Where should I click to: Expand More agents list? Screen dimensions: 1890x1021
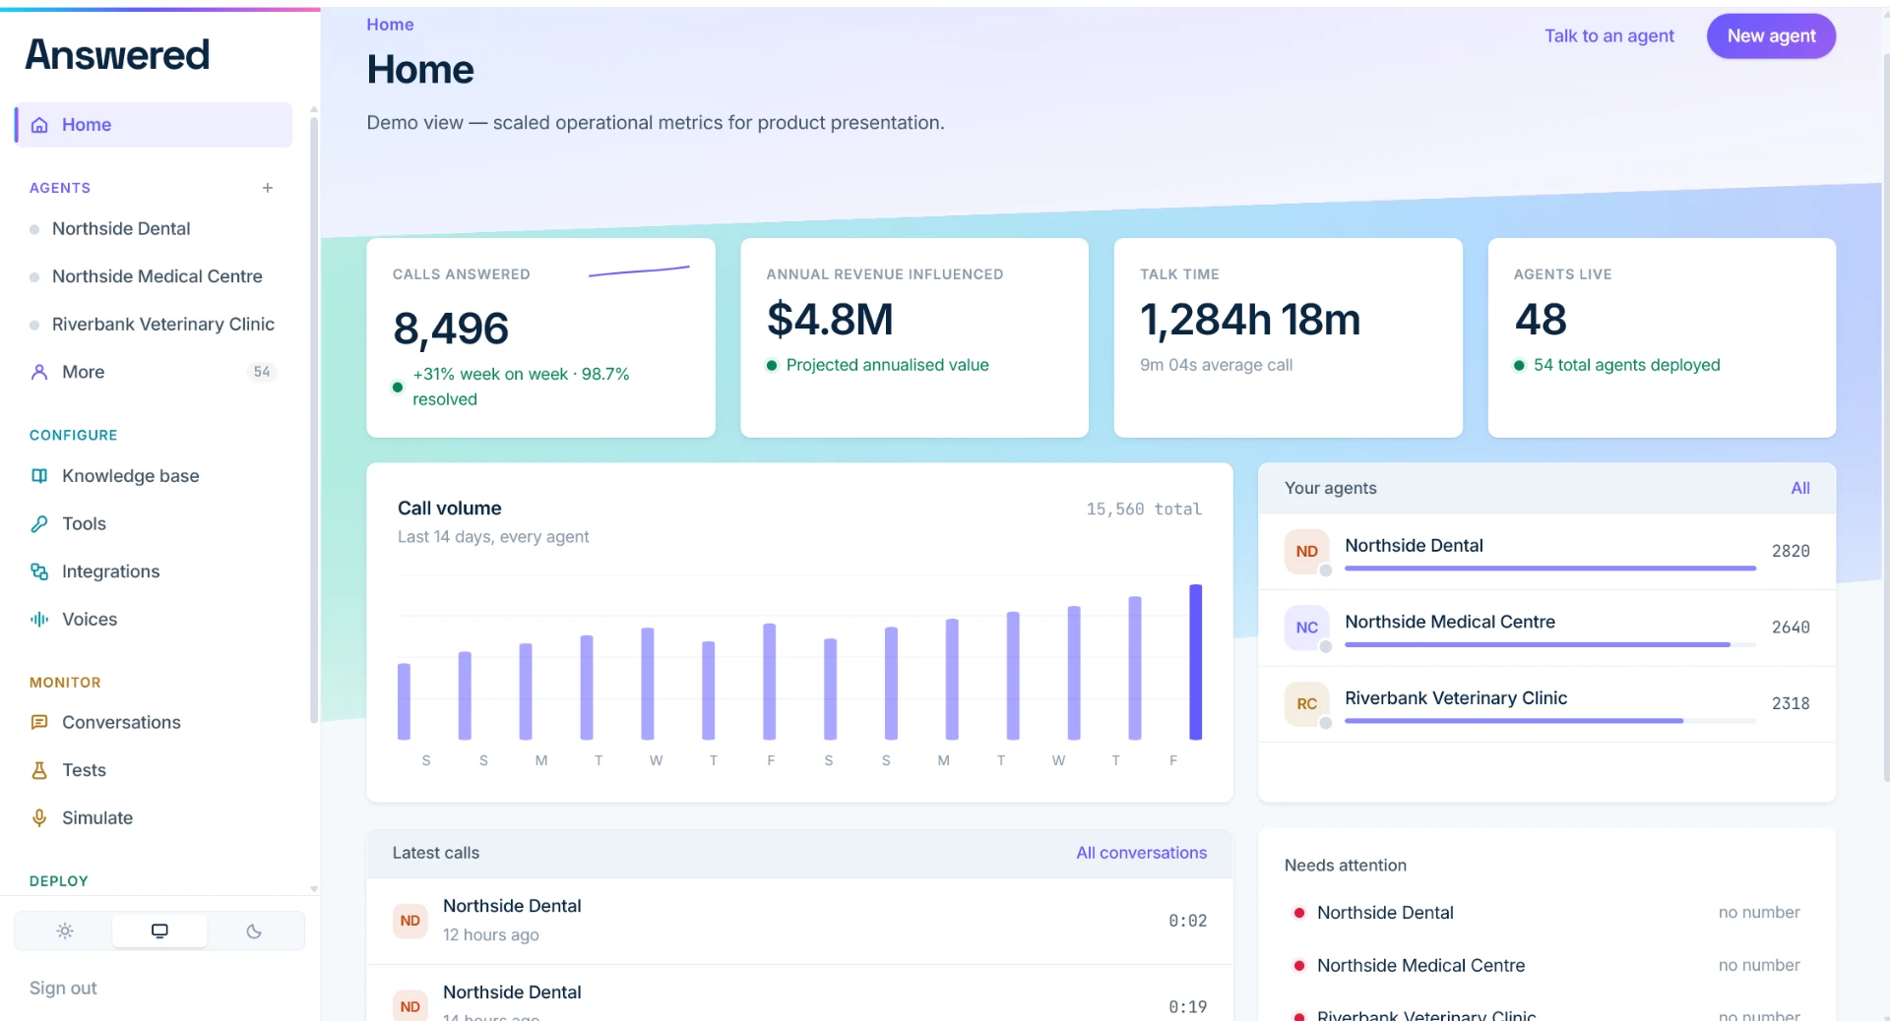tap(154, 372)
